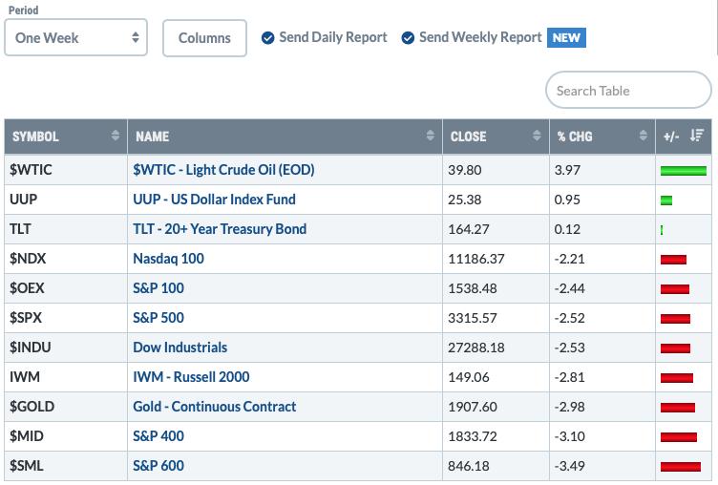Uncheck Send Weekly Report checkbox
The image size is (718, 485).
(408, 38)
